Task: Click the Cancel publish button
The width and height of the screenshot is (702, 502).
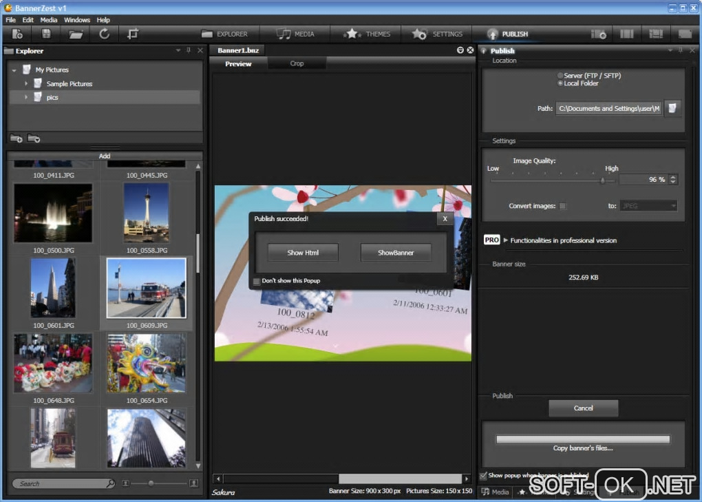Action: [584, 408]
